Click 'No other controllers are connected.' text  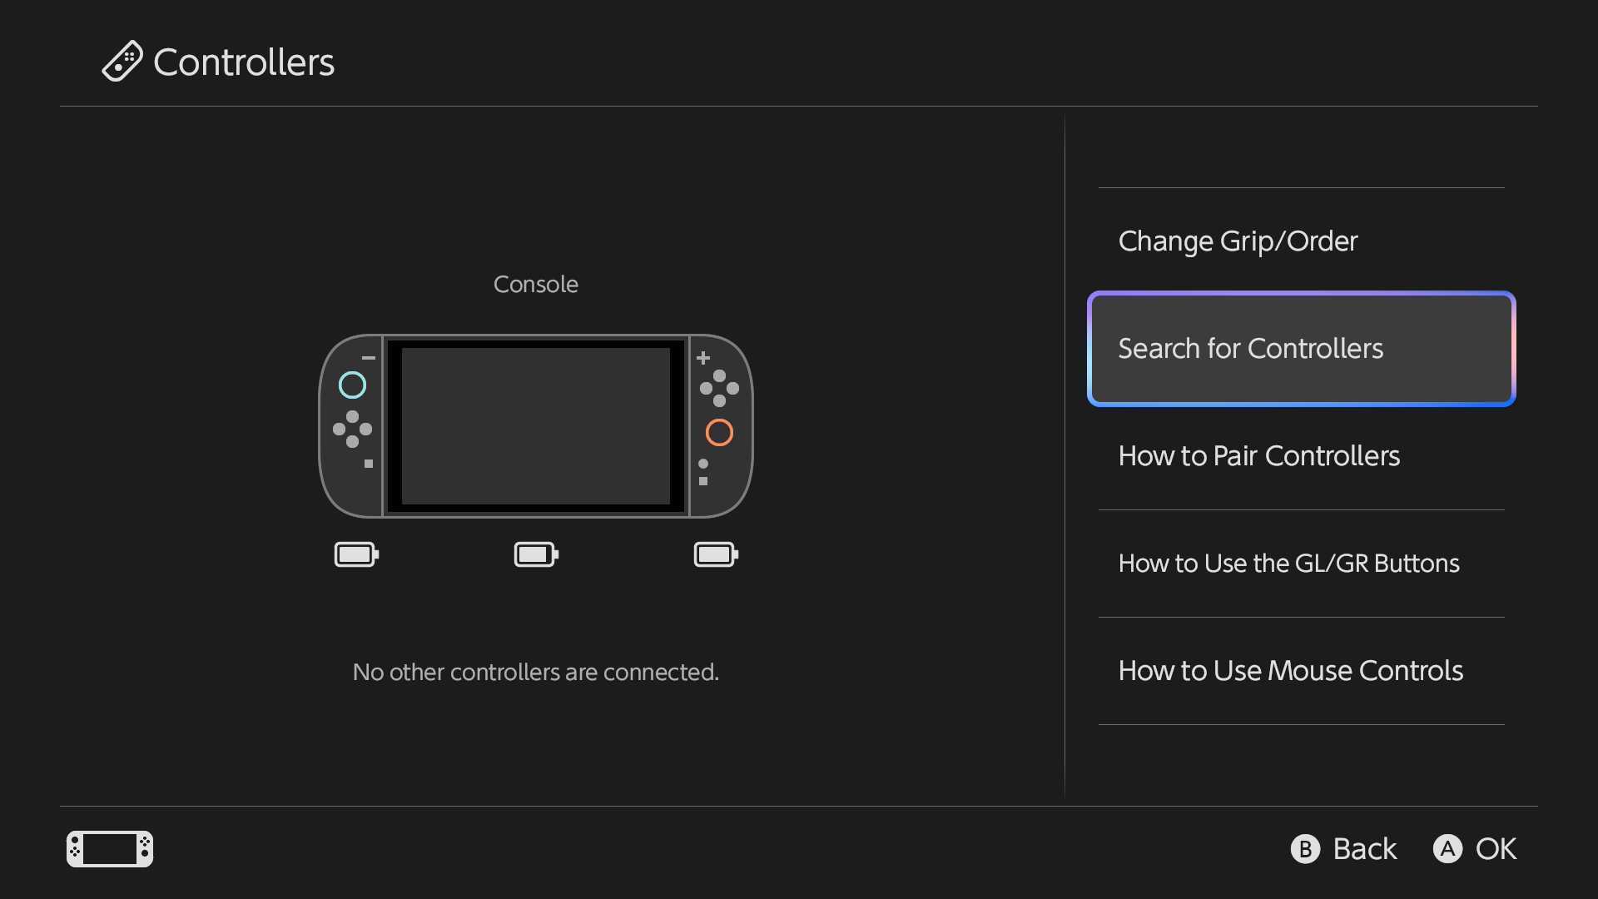pos(536,672)
